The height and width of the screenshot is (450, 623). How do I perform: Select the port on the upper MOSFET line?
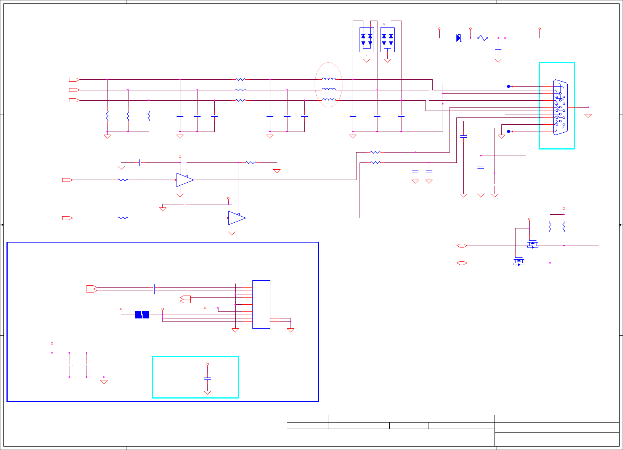[x=462, y=246]
